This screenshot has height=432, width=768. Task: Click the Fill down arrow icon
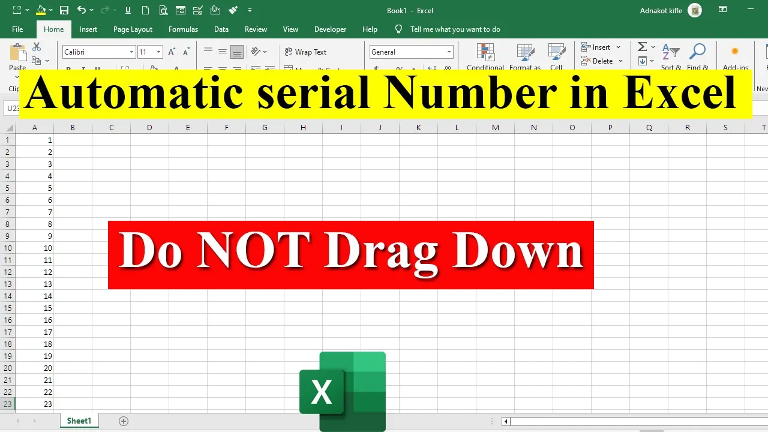click(x=642, y=61)
